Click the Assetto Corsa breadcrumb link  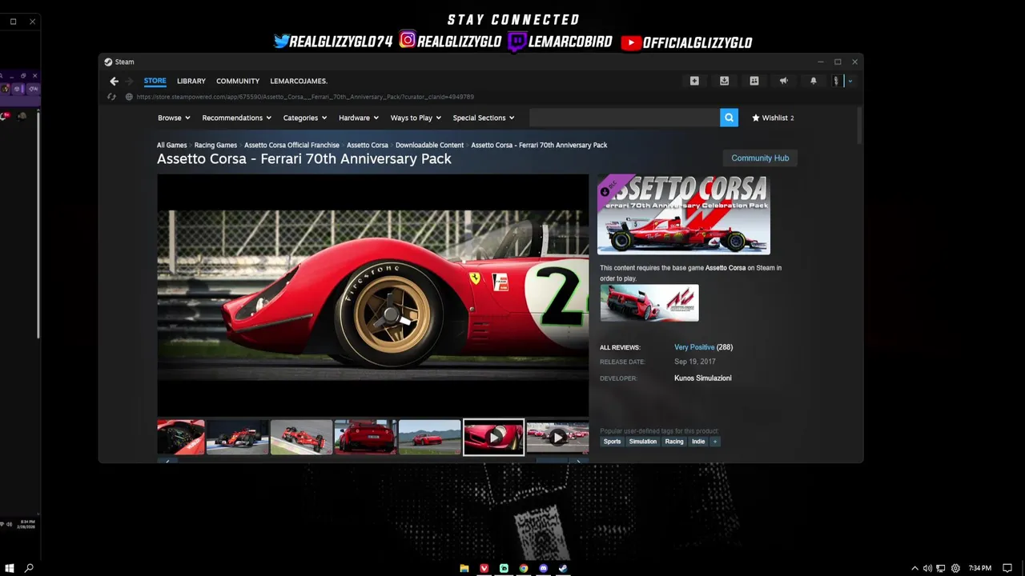pos(368,145)
